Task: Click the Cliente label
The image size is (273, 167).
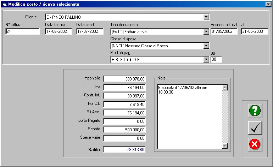Action: [x=31, y=17]
